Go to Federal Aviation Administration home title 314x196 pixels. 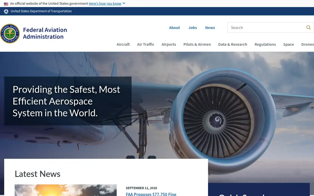(45, 33)
